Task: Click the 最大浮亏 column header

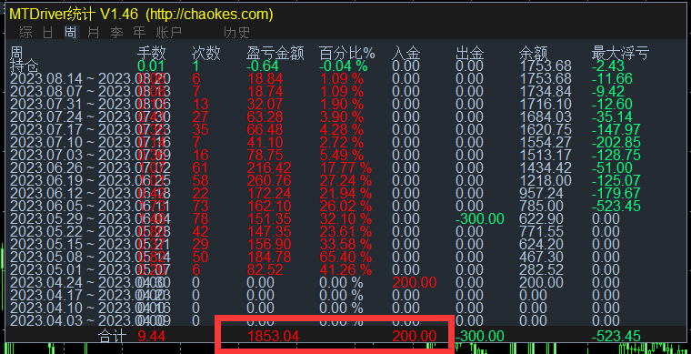Action: 620,54
